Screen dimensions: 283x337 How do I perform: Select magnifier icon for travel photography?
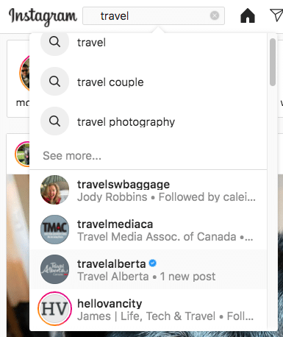pyautogui.click(x=54, y=121)
